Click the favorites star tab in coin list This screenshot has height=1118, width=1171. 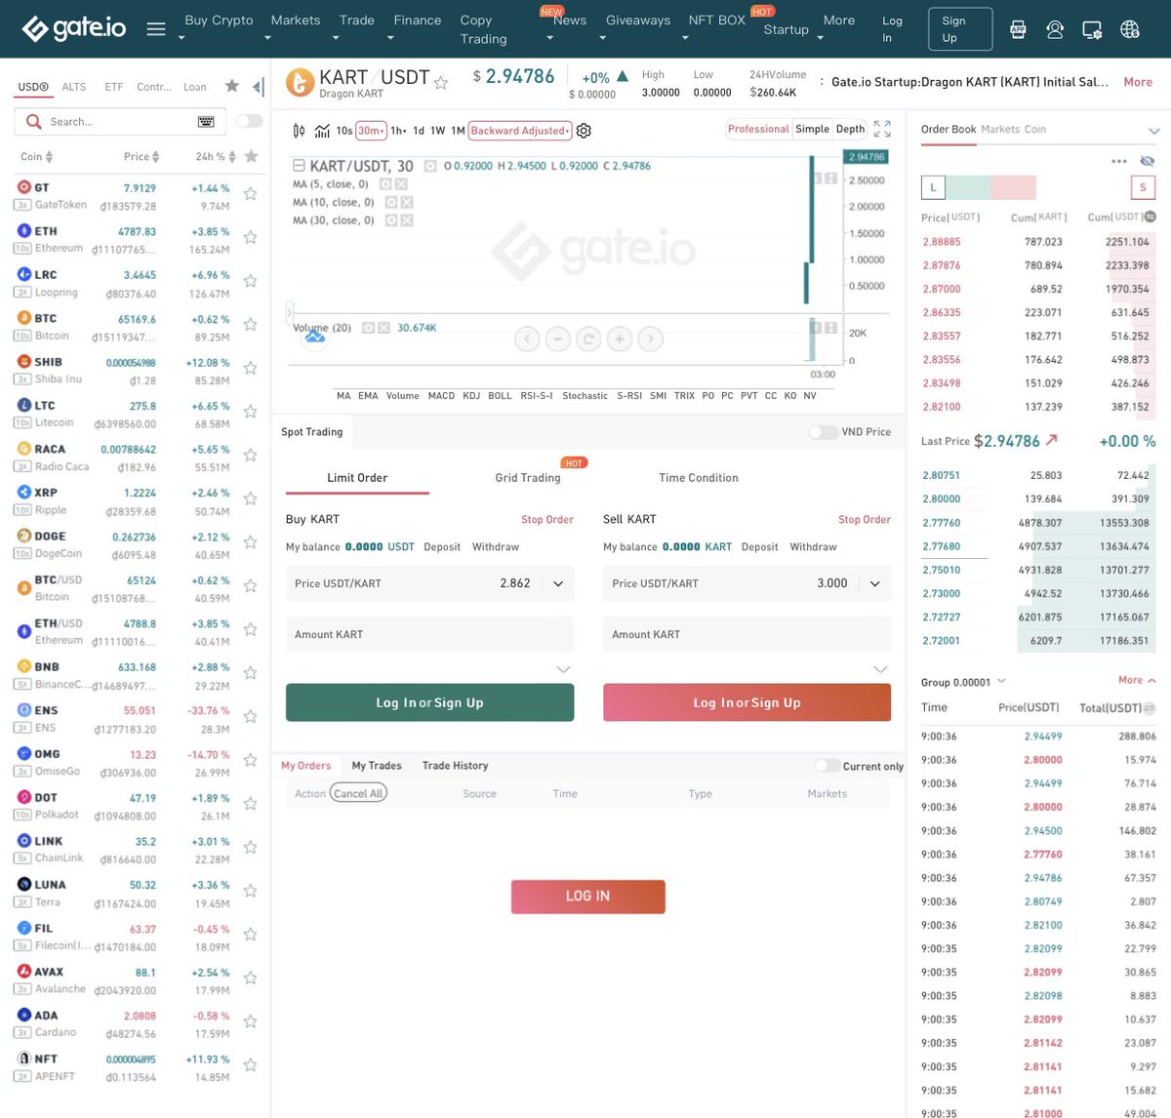tap(231, 86)
